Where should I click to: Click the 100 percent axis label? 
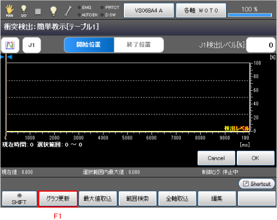tap(257, 63)
